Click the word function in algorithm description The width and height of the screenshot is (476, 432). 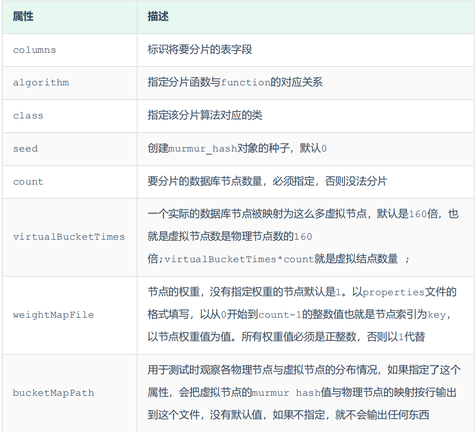246,83
